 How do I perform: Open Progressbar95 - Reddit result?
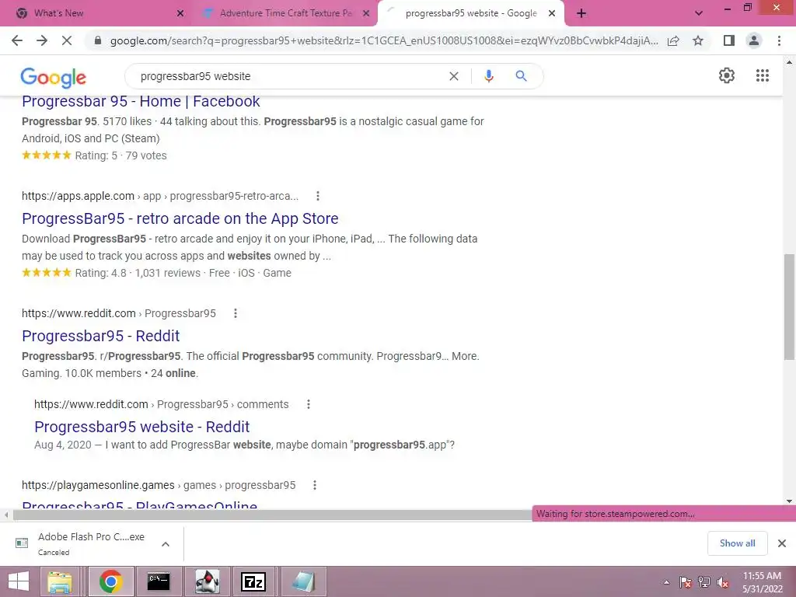pyautogui.click(x=100, y=336)
